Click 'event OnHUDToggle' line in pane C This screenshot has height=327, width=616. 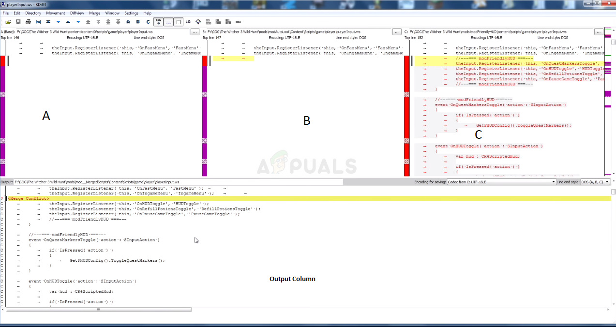(x=489, y=146)
